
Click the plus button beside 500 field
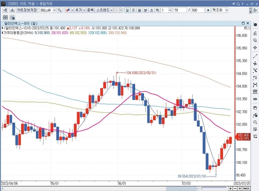pos(208,10)
